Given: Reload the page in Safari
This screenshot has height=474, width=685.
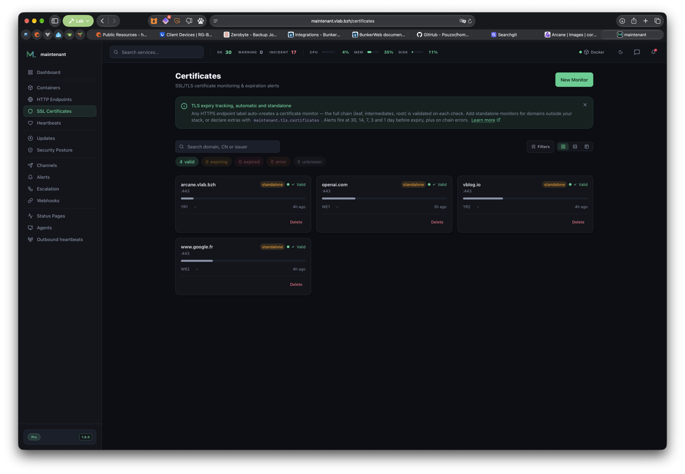Looking at the screenshot, I should [470, 21].
